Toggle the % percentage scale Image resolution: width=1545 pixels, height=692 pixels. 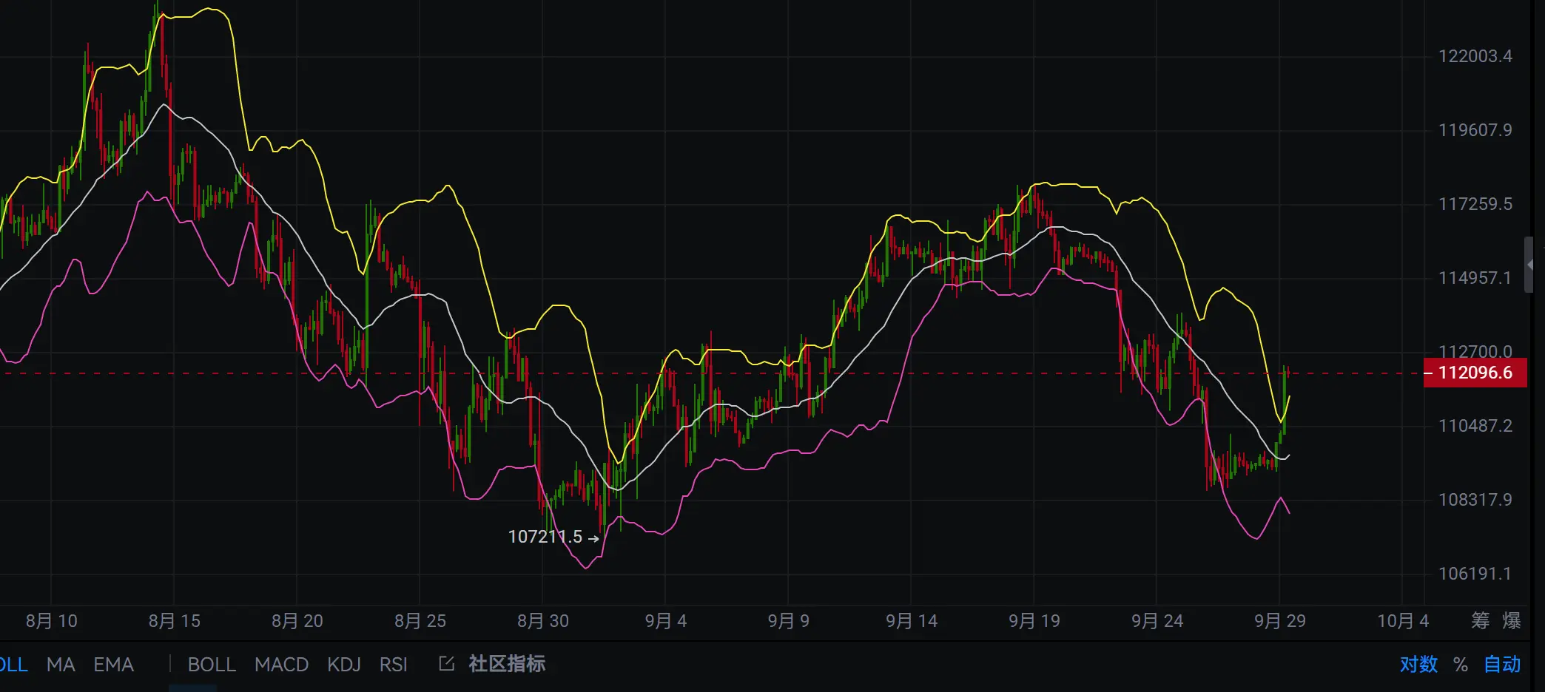(1461, 664)
